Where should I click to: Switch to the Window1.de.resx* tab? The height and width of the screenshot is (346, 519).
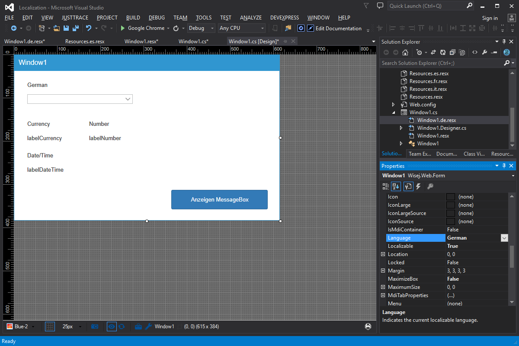point(25,42)
